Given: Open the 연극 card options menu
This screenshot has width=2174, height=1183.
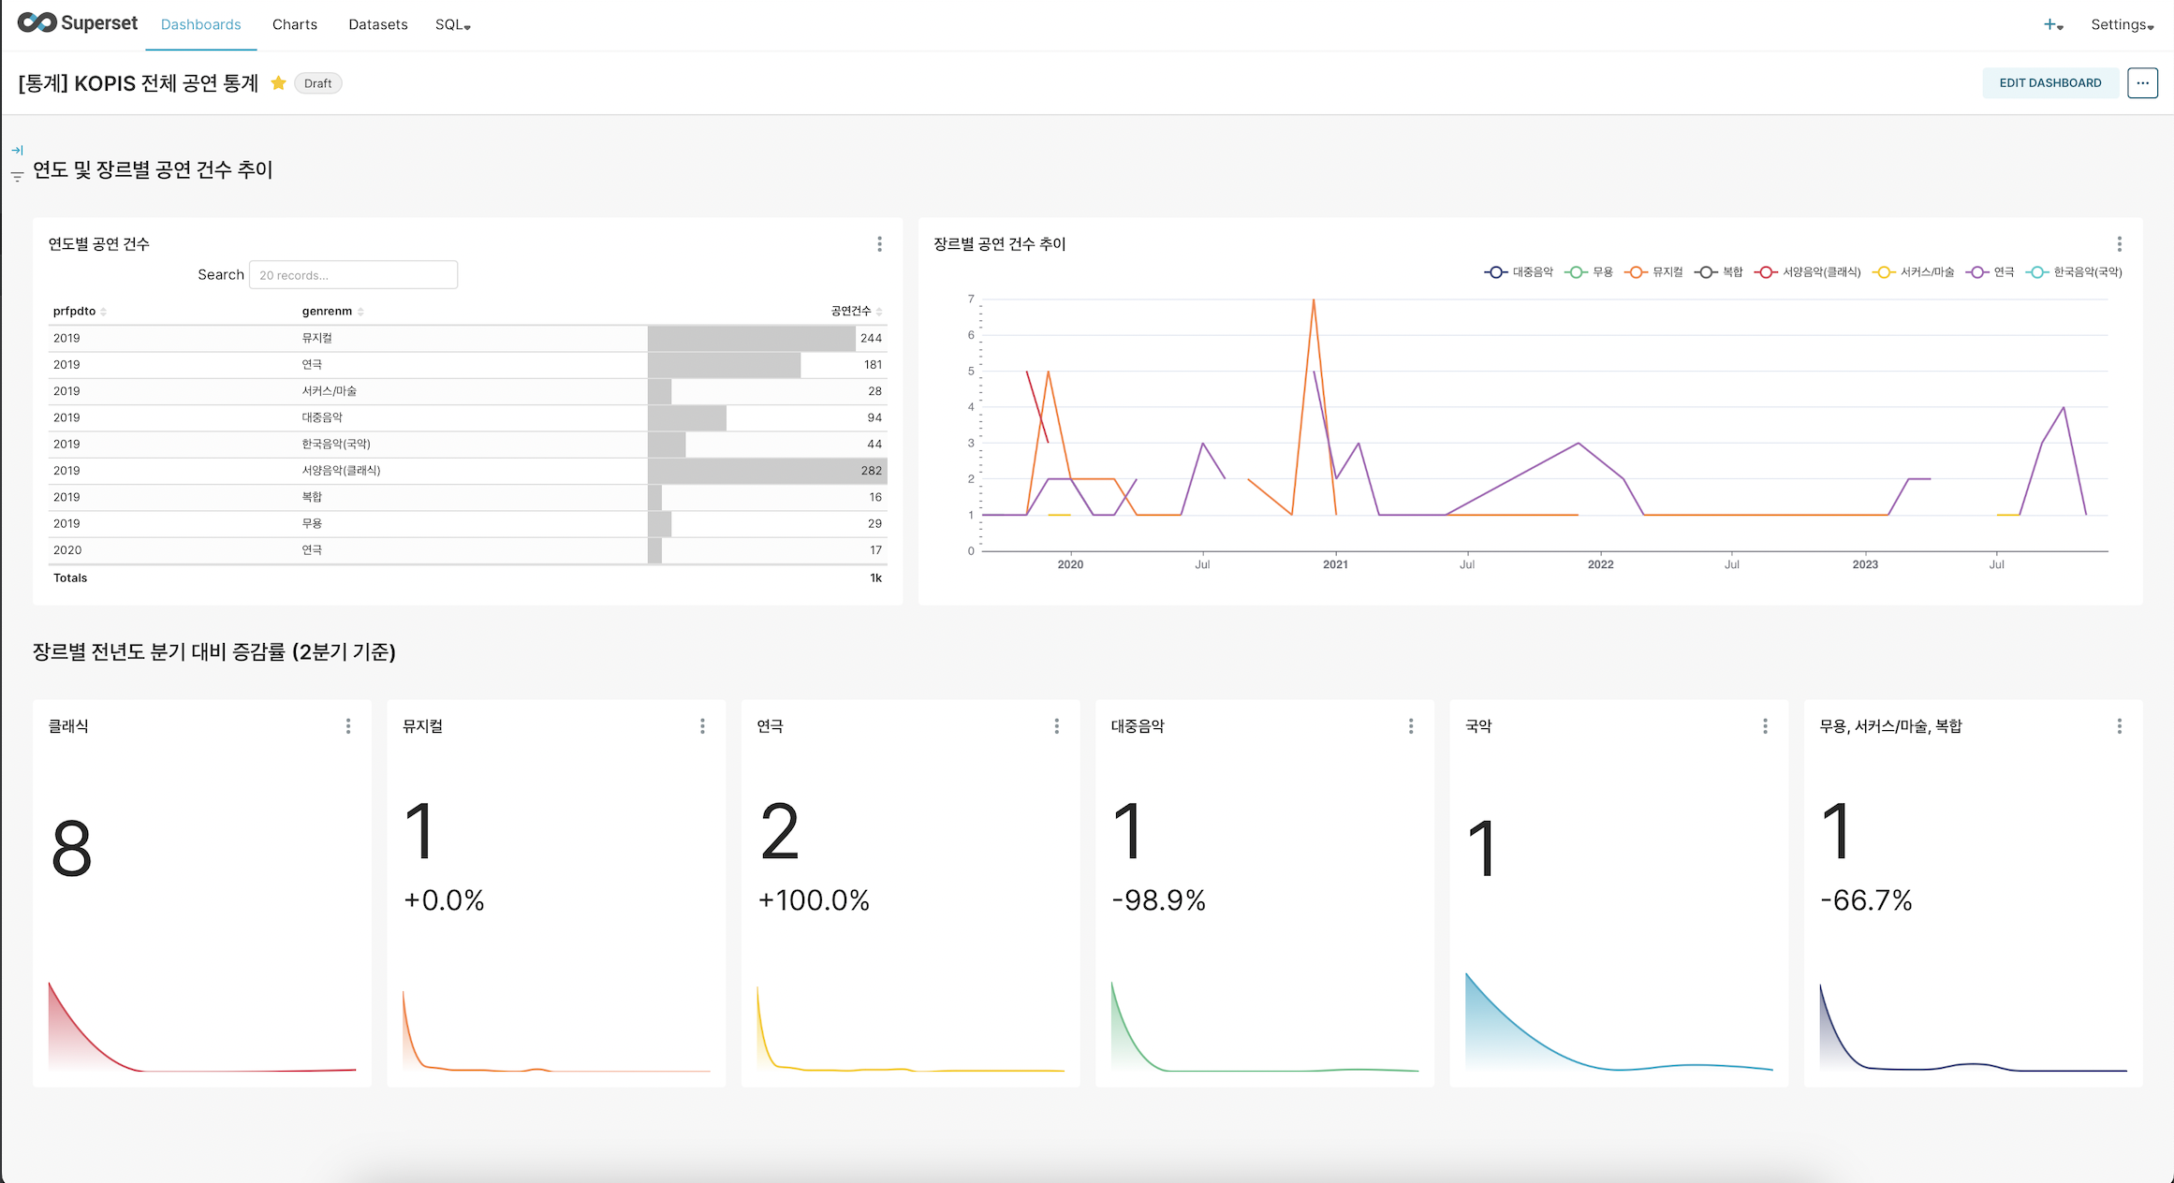Looking at the screenshot, I should (1056, 726).
